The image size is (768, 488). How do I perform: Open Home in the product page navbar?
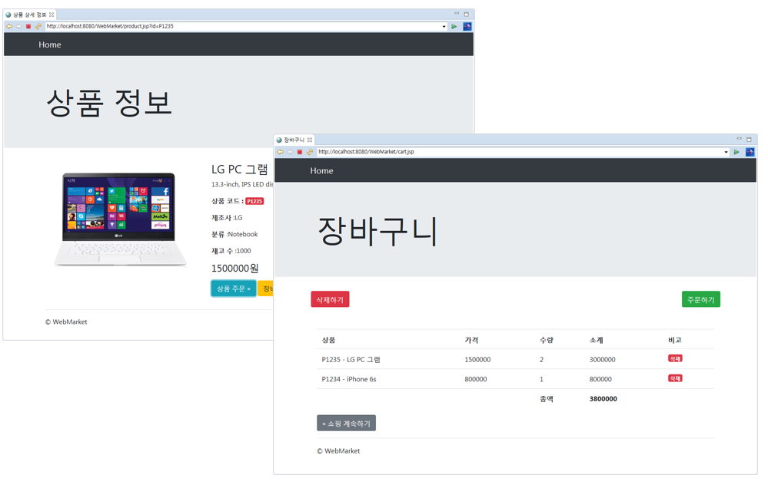point(50,45)
